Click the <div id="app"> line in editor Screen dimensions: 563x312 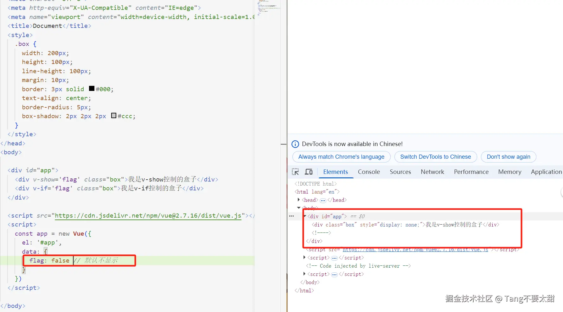coord(33,170)
